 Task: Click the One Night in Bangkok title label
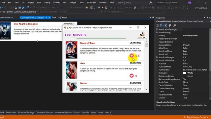[26, 24]
